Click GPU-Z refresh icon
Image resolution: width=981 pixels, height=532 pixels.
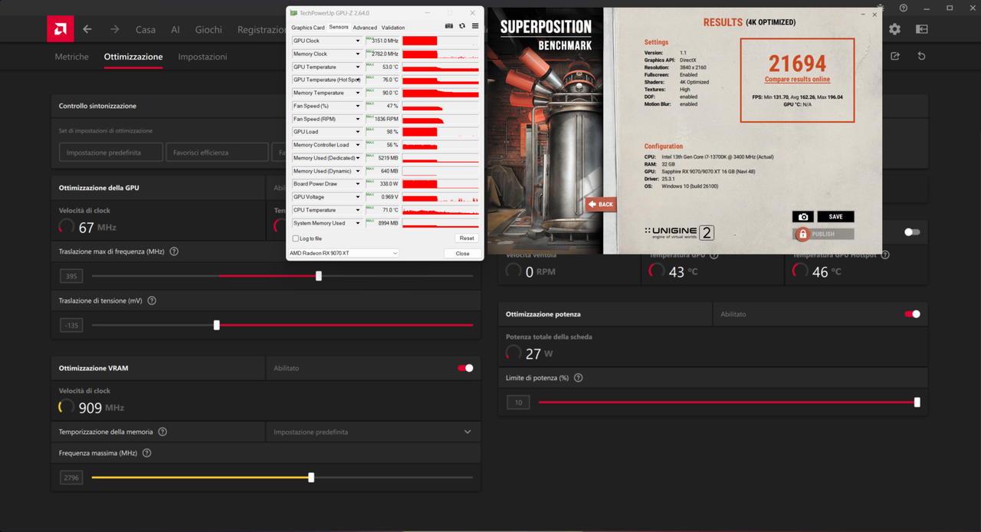tap(462, 26)
